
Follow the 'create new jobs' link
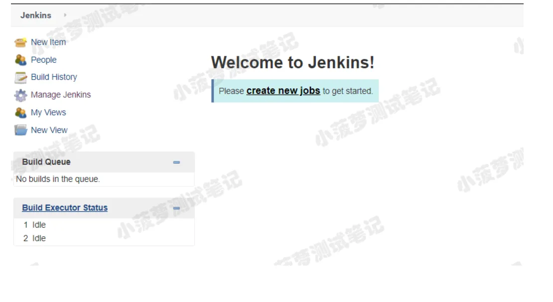tap(283, 91)
